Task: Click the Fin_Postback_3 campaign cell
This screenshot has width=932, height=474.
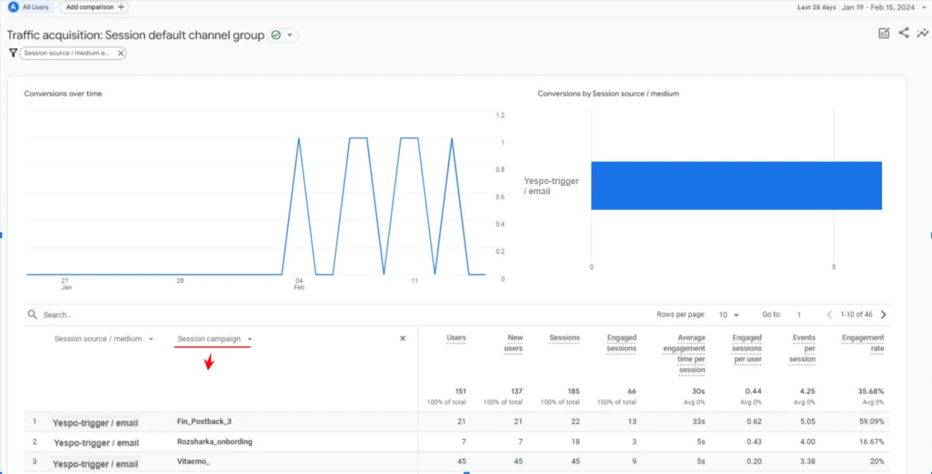Action: [204, 422]
